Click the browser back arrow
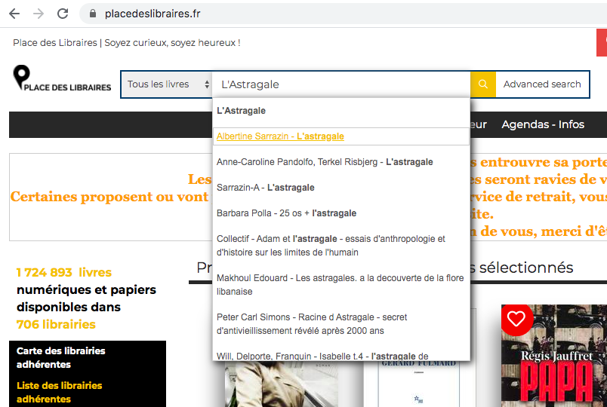This screenshot has height=407, width=607. [14, 14]
